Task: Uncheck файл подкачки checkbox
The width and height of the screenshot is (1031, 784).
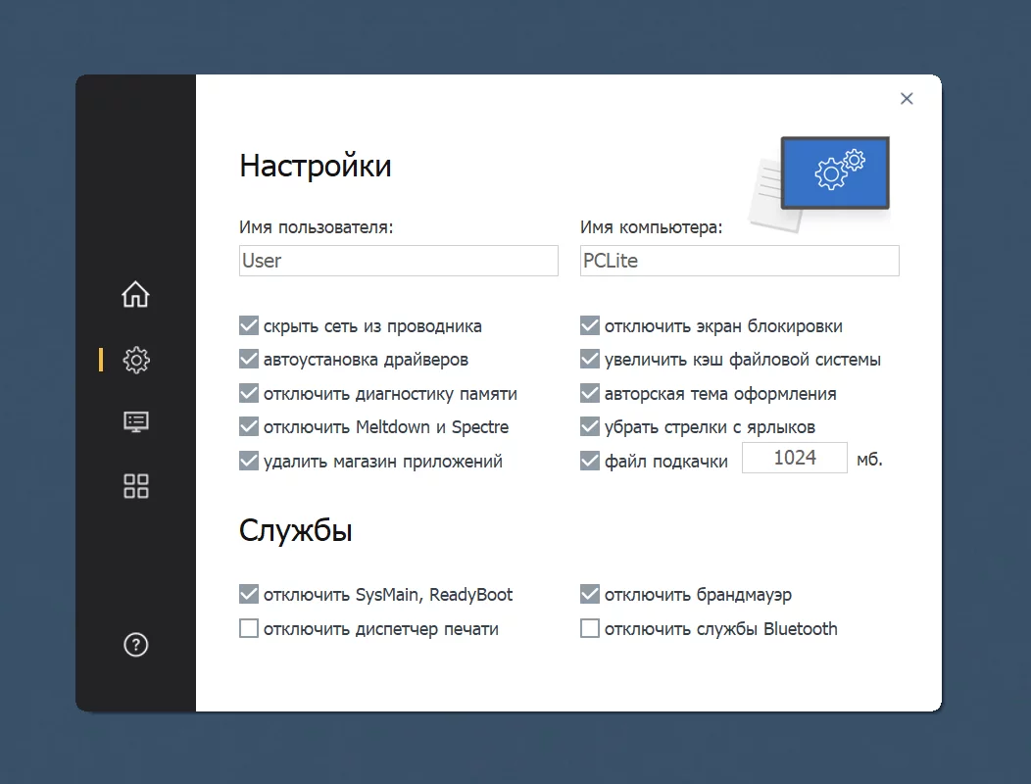Action: coord(590,461)
